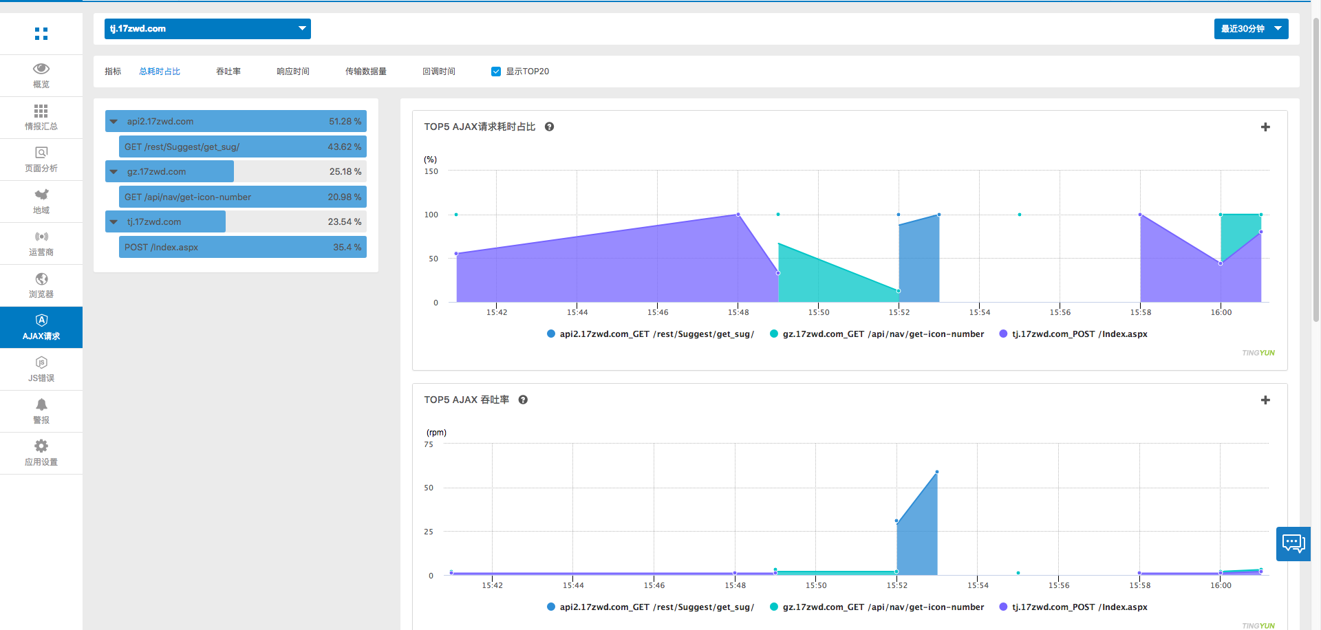
Task: Click help icon next to TOP5 AJAX 吞吐率
Action: [x=523, y=400]
